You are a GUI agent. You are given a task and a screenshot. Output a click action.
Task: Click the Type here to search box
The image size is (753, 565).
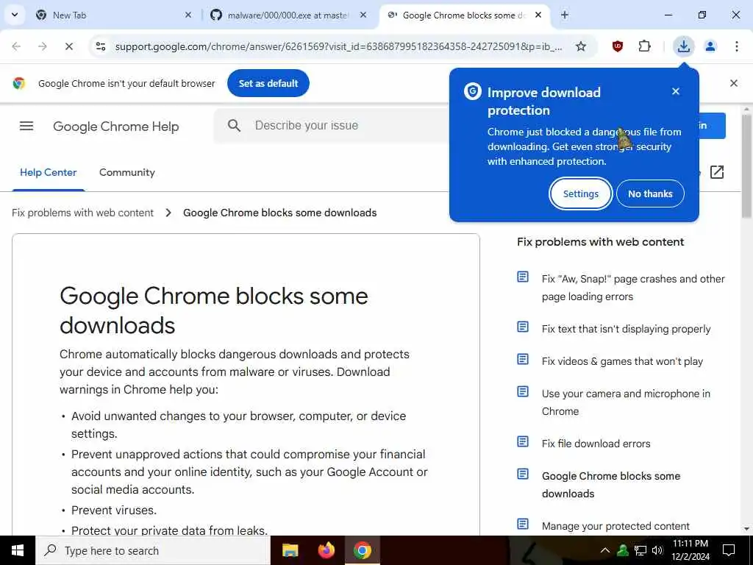tap(153, 550)
